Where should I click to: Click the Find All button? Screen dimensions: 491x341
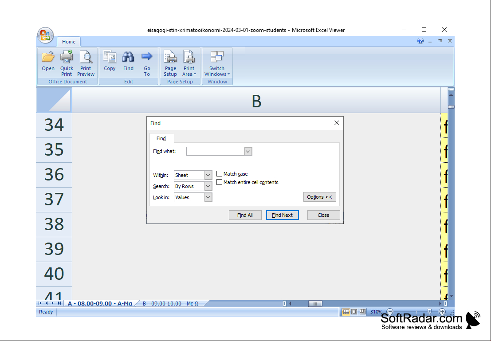coord(245,215)
